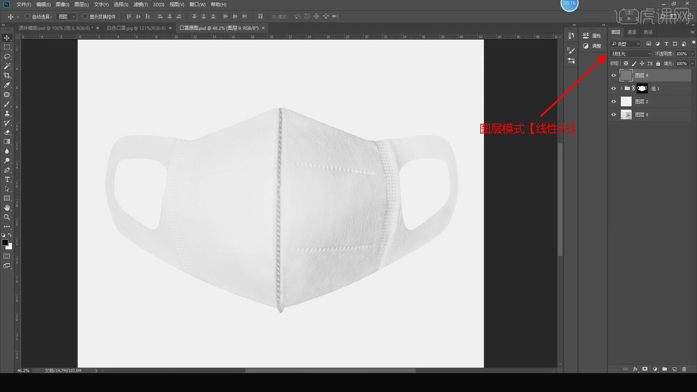Add a layer mask icon

click(645, 369)
